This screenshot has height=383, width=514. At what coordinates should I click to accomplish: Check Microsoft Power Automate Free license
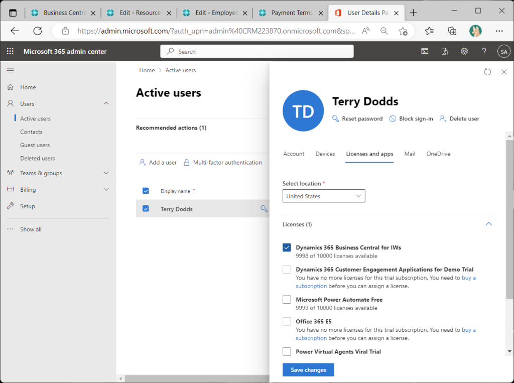(287, 299)
